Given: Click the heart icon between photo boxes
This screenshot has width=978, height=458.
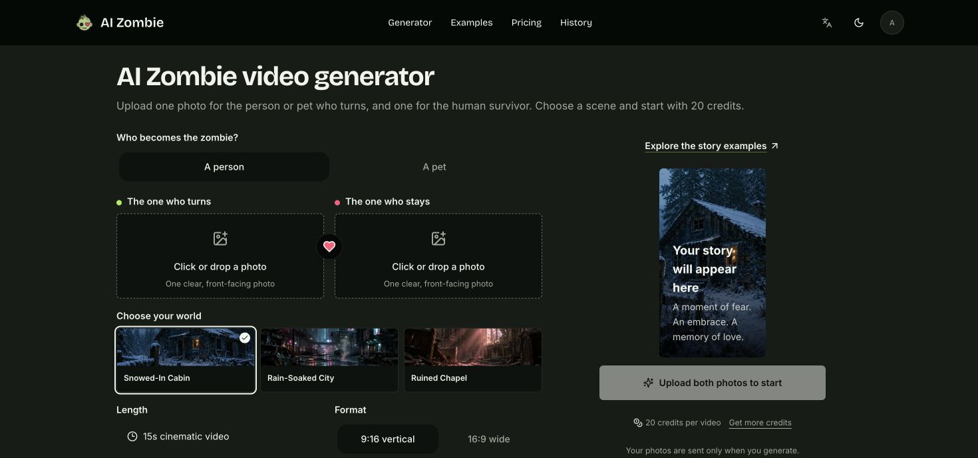Looking at the screenshot, I should [x=329, y=246].
